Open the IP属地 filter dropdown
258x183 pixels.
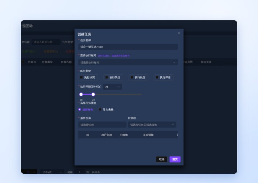[x=152, y=125]
